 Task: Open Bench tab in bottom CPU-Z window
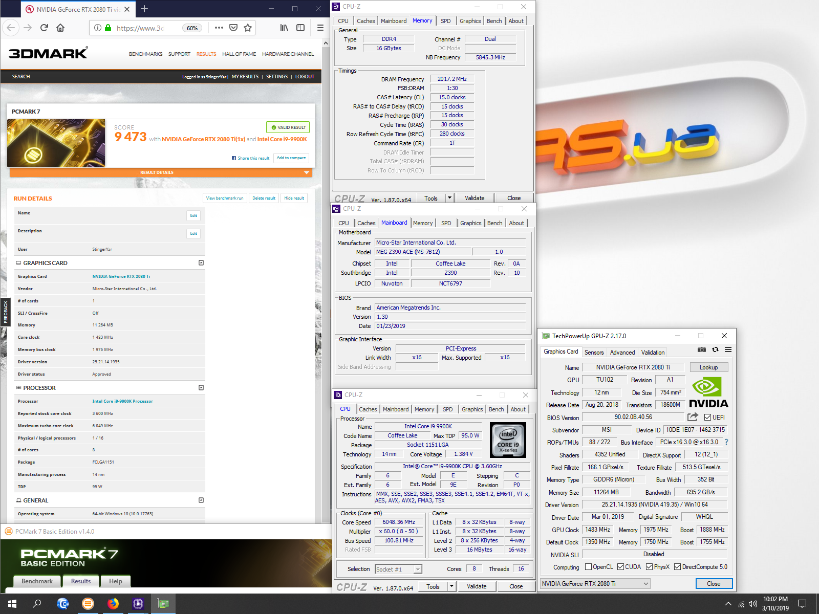pos(496,409)
